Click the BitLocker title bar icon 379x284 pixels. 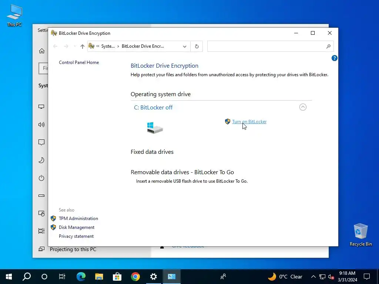pos(54,33)
